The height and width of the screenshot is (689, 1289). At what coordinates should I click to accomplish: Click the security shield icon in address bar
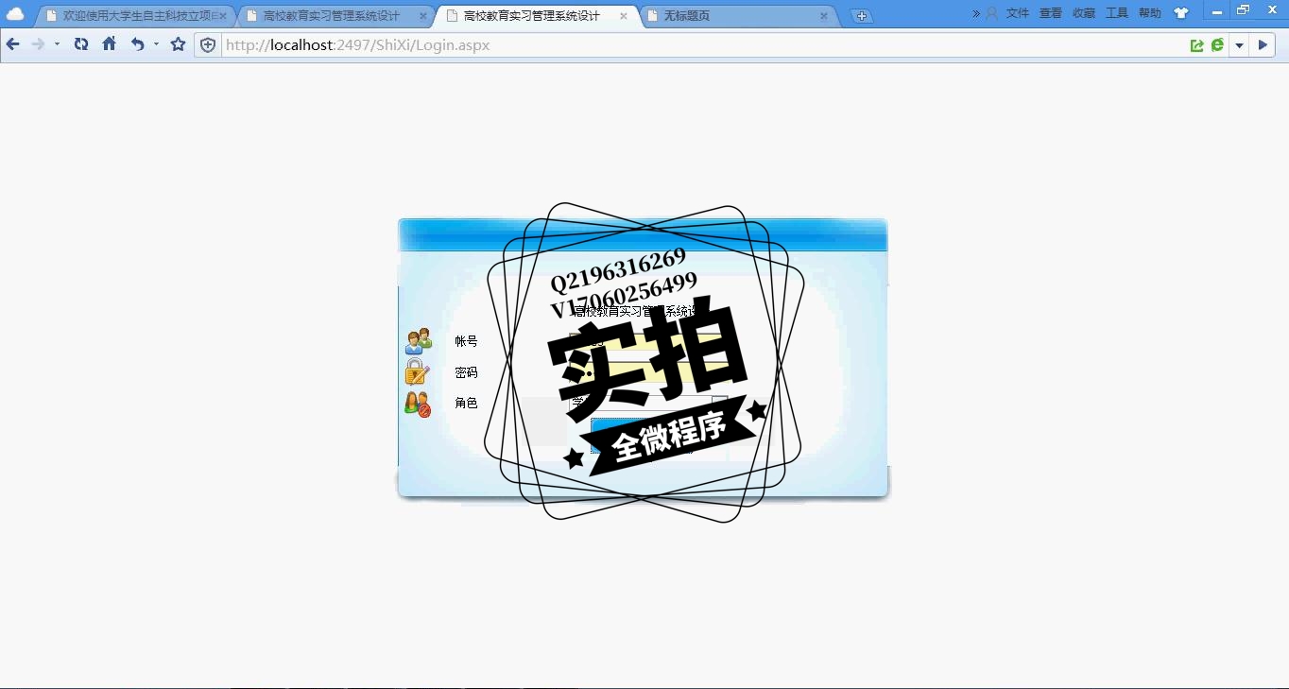[x=208, y=45]
